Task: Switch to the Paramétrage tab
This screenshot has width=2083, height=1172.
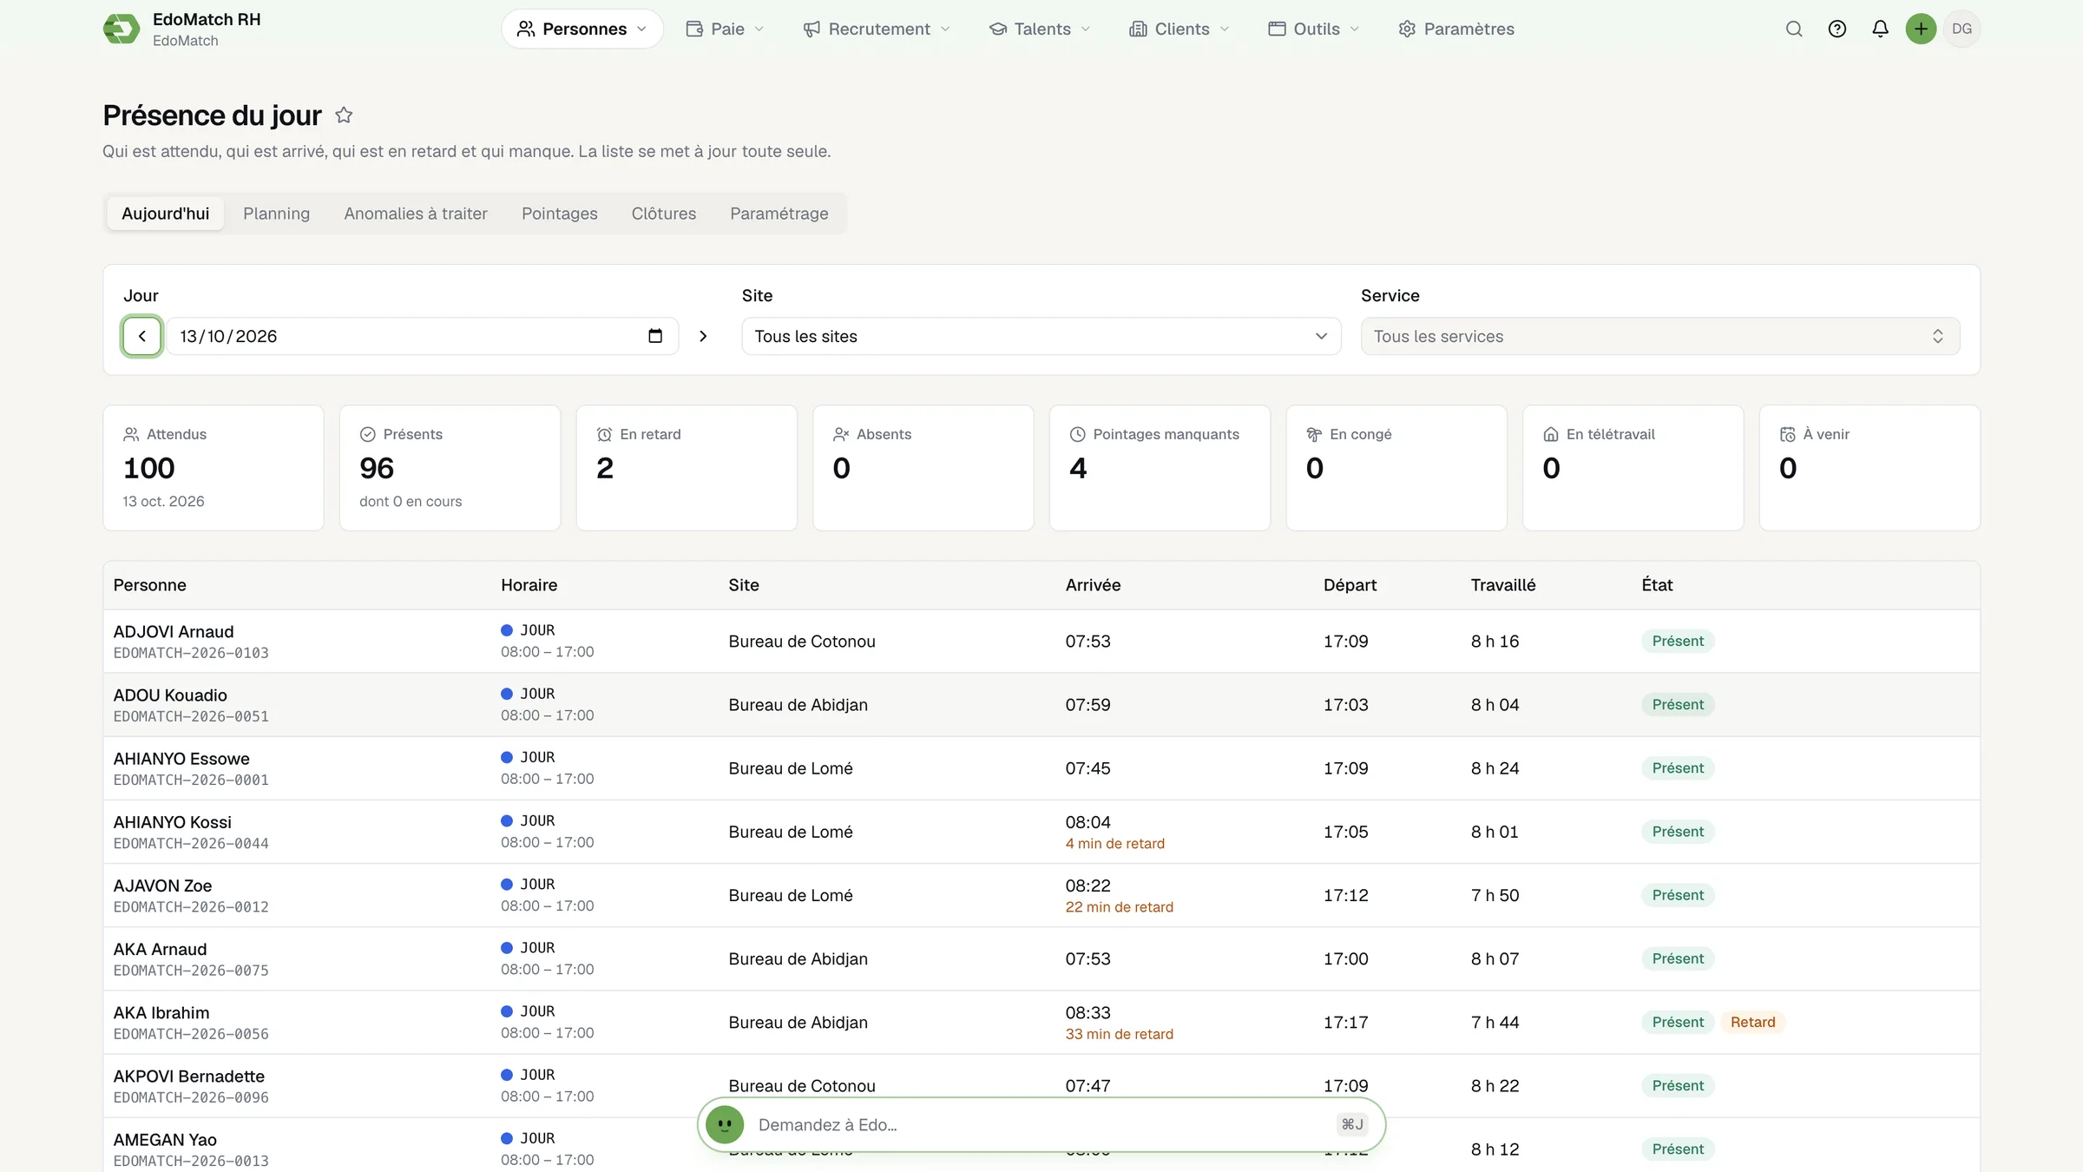Action: click(779, 214)
